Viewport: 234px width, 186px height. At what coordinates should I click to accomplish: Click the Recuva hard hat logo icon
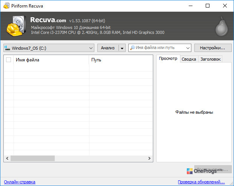click(x=15, y=26)
